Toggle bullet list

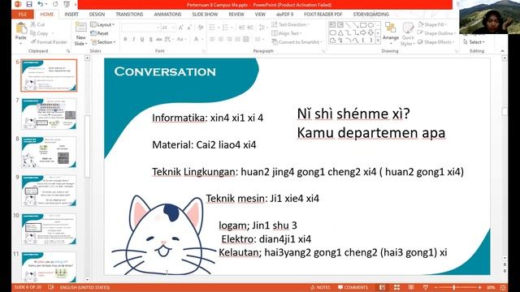coord(213,28)
